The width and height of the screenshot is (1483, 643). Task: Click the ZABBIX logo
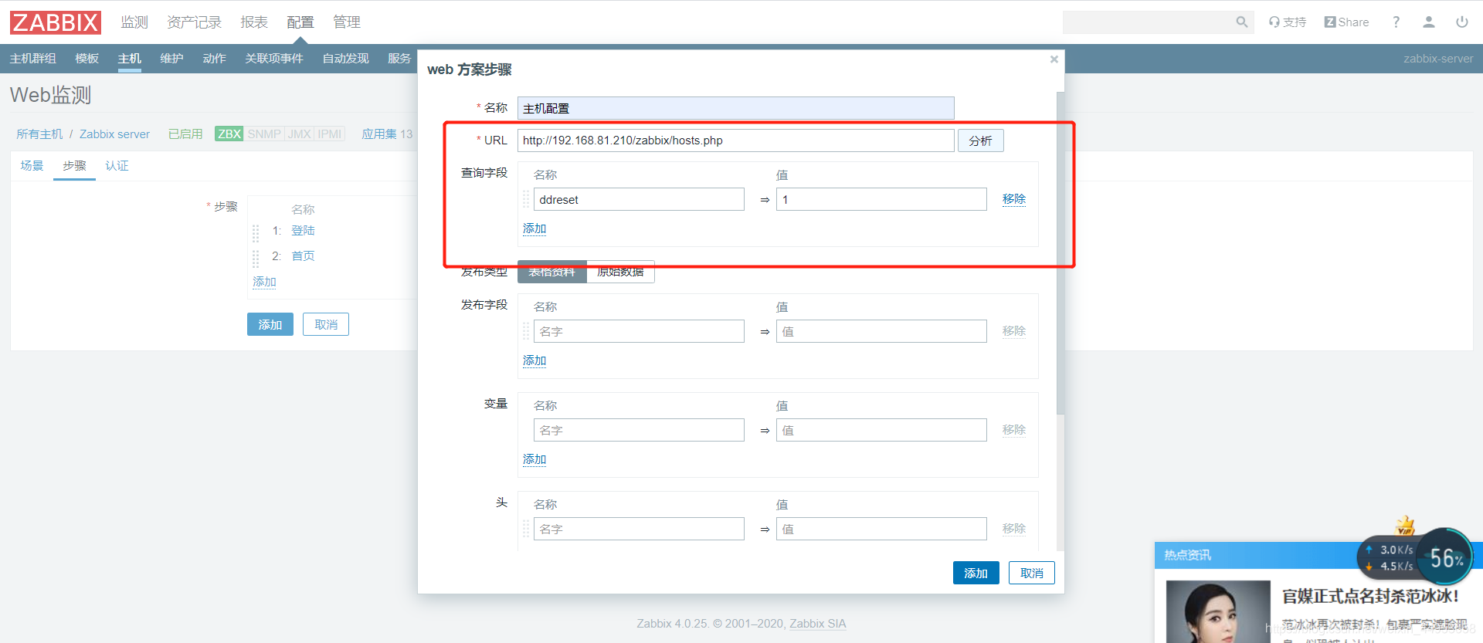click(56, 22)
